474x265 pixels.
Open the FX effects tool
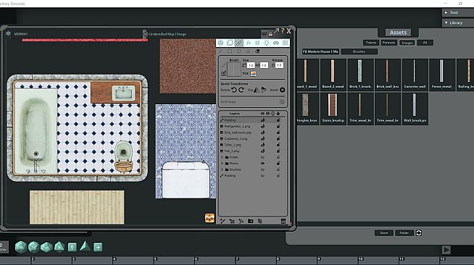click(x=248, y=43)
